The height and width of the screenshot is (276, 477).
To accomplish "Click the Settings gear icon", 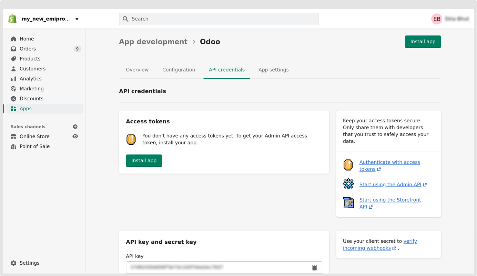I will coord(13,263).
